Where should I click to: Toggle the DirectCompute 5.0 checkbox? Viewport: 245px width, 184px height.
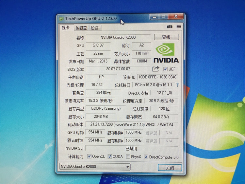point(146,157)
